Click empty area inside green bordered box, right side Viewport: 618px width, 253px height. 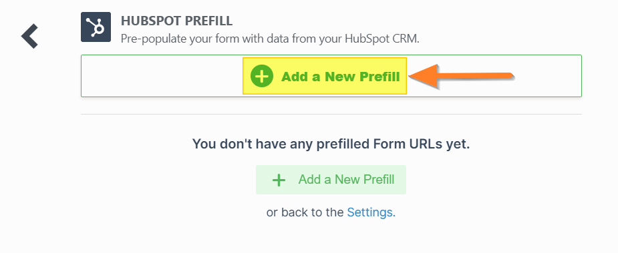tap(548, 76)
